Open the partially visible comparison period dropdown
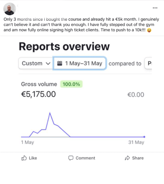The height and width of the screenshot is (184, 164). 148,64
